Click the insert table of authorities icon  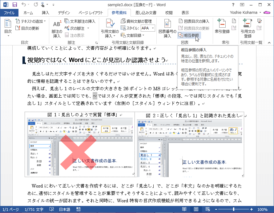260,21
